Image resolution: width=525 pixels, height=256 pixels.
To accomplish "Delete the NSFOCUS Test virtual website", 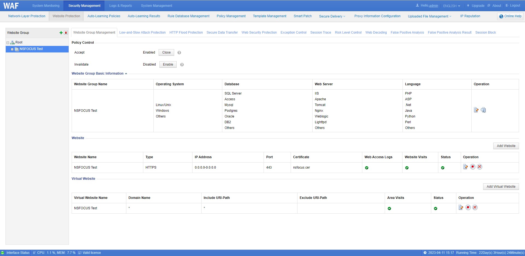I will (475, 207).
